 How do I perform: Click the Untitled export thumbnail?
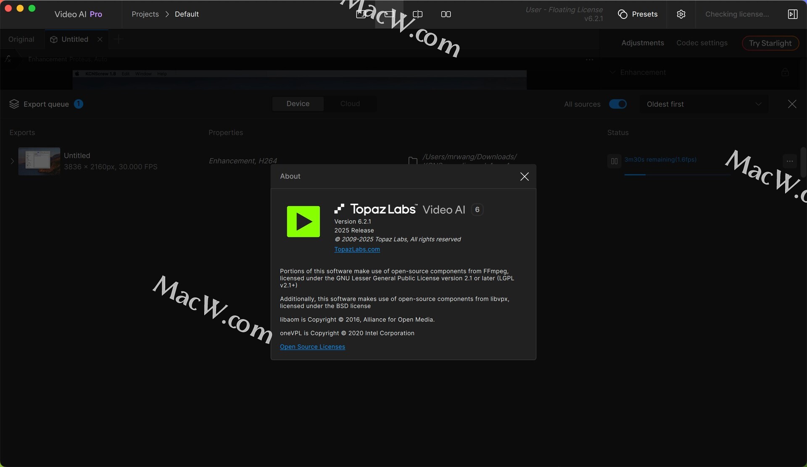coord(39,161)
